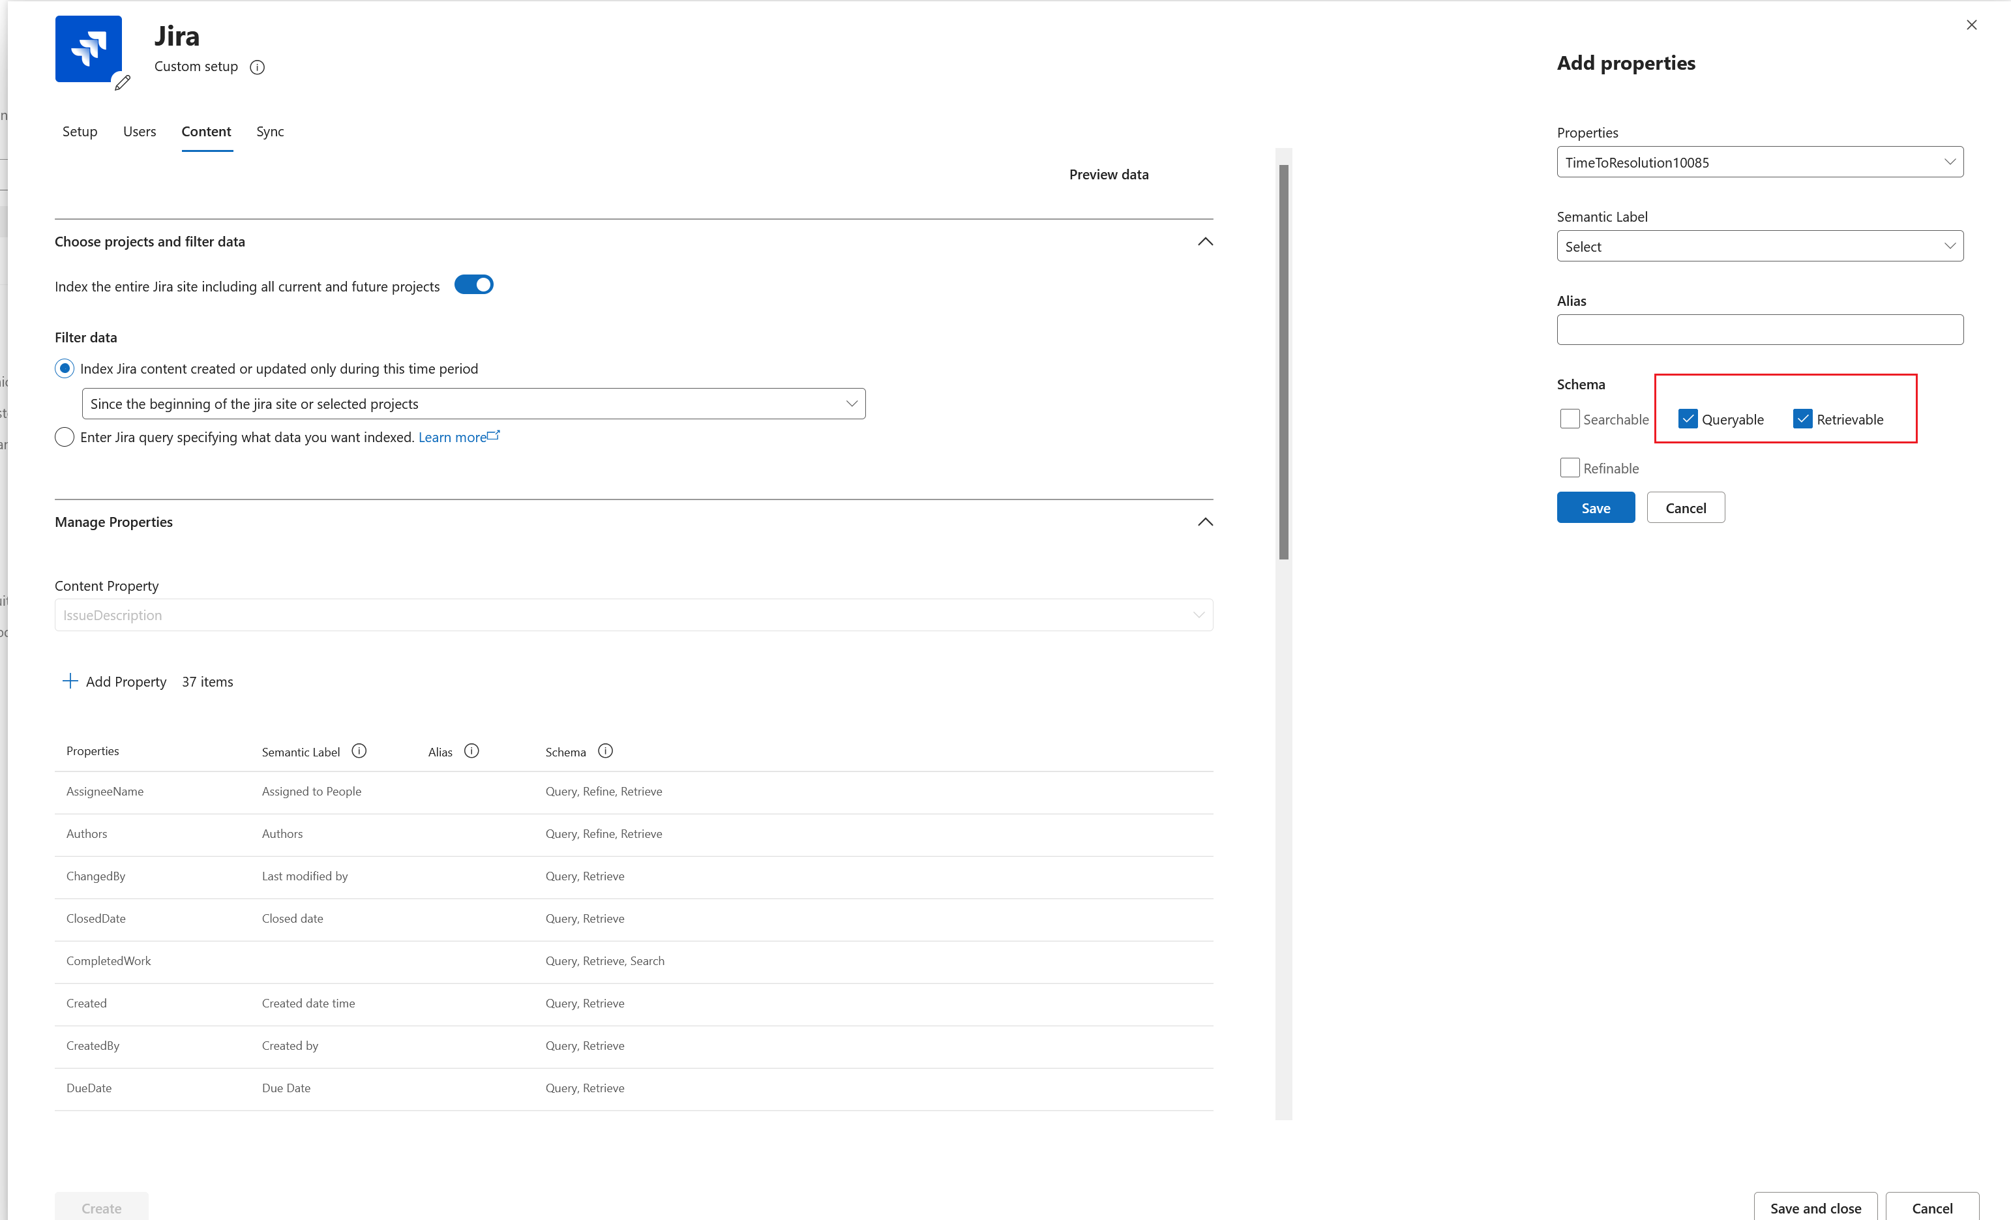Open the Properties dropdown showing TimeToResolution10085

[1759, 162]
